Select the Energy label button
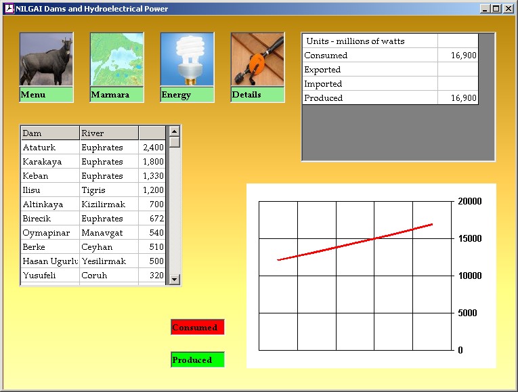 click(187, 95)
